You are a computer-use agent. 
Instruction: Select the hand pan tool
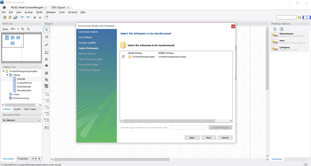click(x=46, y=37)
